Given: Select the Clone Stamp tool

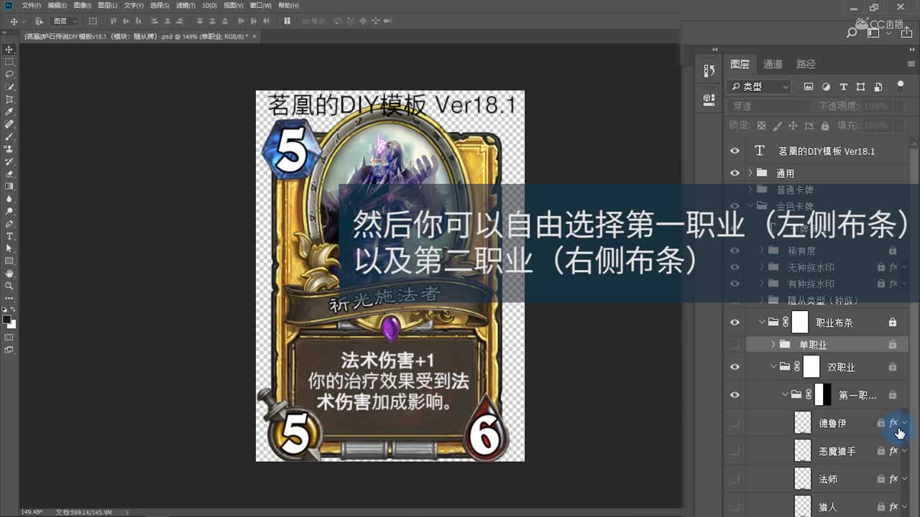Looking at the screenshot, I should click(x=9, y=149).
